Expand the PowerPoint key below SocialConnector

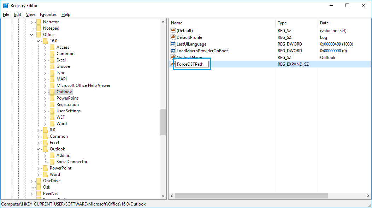coord(38,168)
